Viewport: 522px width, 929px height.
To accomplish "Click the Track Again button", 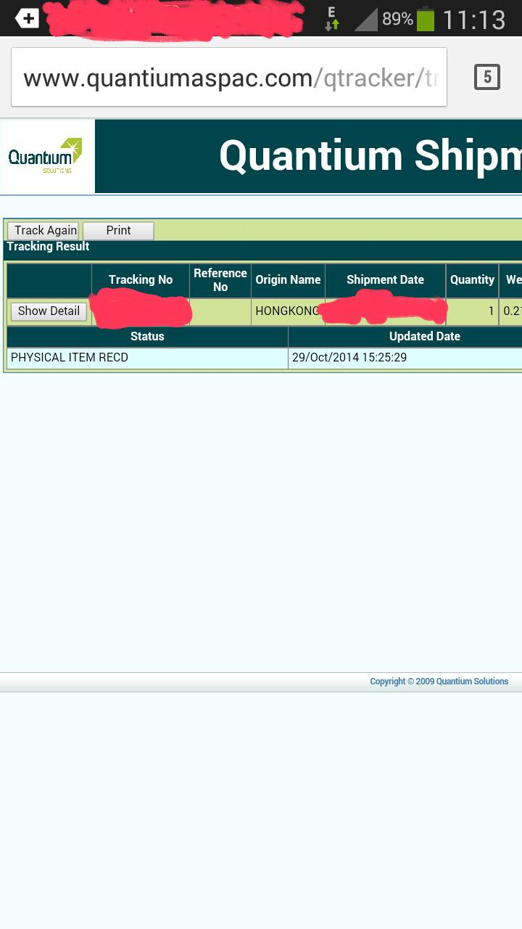I will coord(43,231).
